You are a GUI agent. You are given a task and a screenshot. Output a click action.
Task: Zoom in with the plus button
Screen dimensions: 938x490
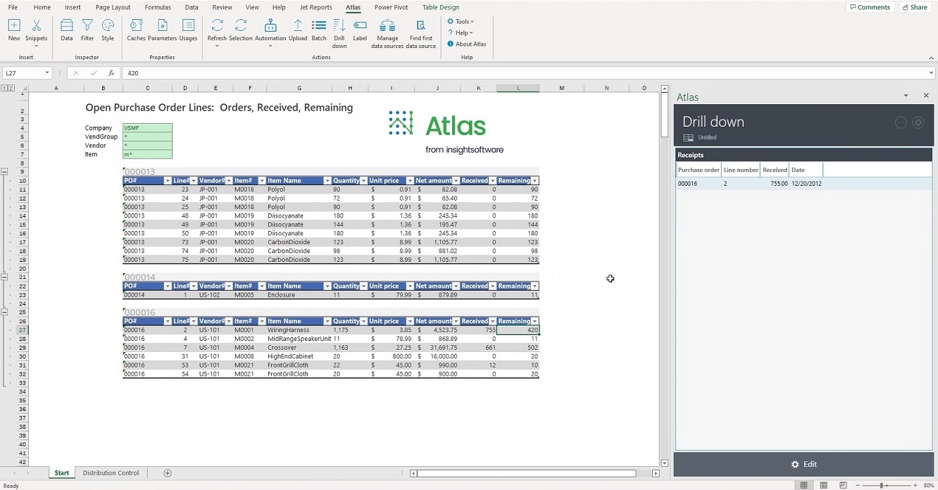coord(915,485)
